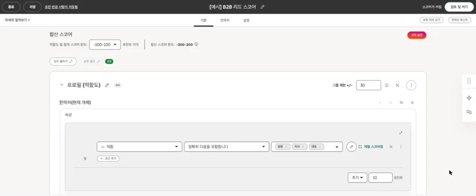This screenshot has height=196, width=476.
Task: Collapse the criteria box with shrink icon
Action: coord(401,133)
